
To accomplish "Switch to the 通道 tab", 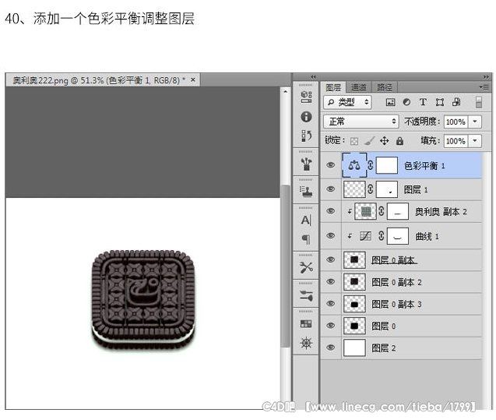I will (x=359, y=87).
